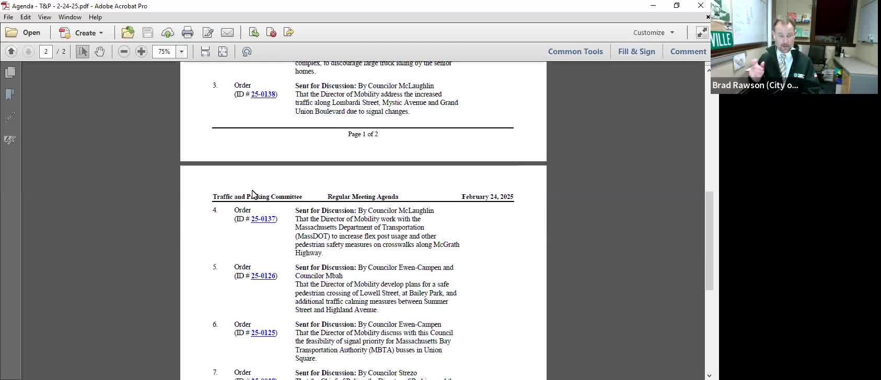Close the document with the menu-bar x
This screenshot has width=881, height=380.
point(708,17)
